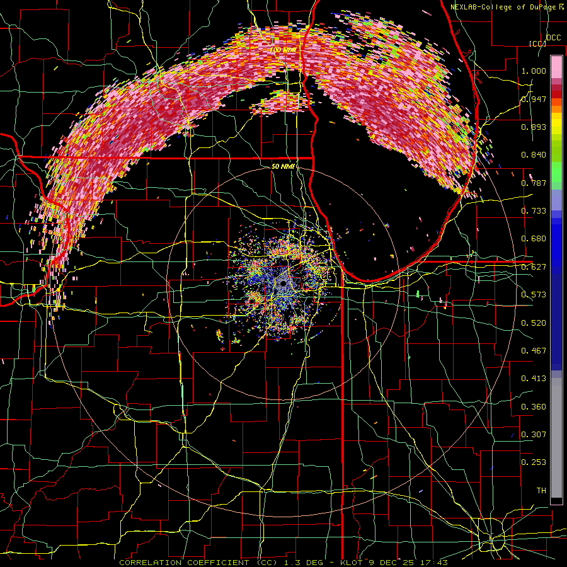This screenshot has width=567, height=567.
Task: Click the 0.253 legend value
Action: coord(534,462)
